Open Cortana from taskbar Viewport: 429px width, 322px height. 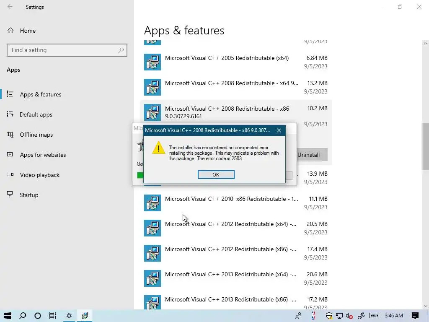(38, 316)
